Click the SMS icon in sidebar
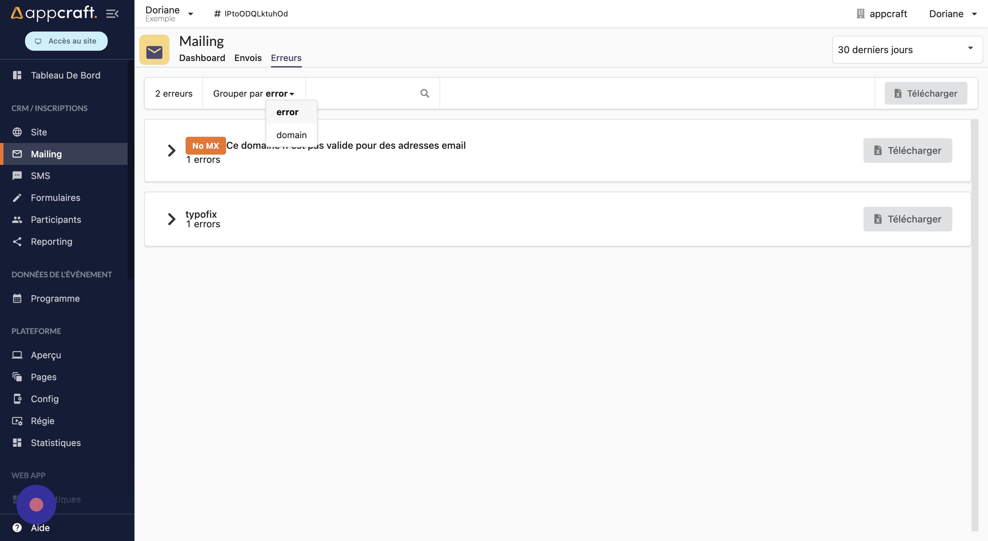The image size is (988, 541). 17,176
